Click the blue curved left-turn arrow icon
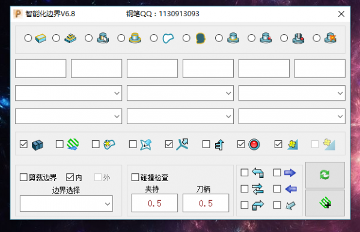360x232 pixels. 258,173
